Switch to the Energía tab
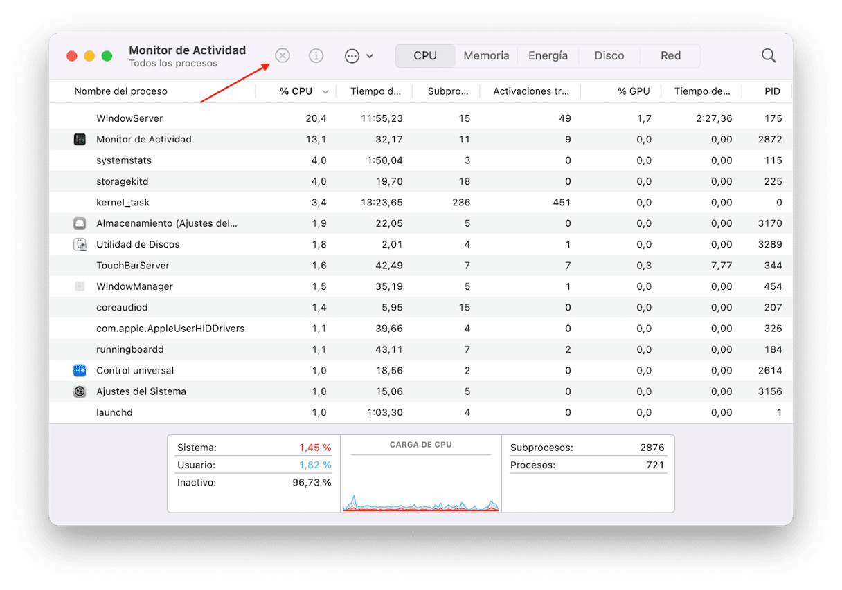Screen dimensions: 842x590 tap(548, 56)
